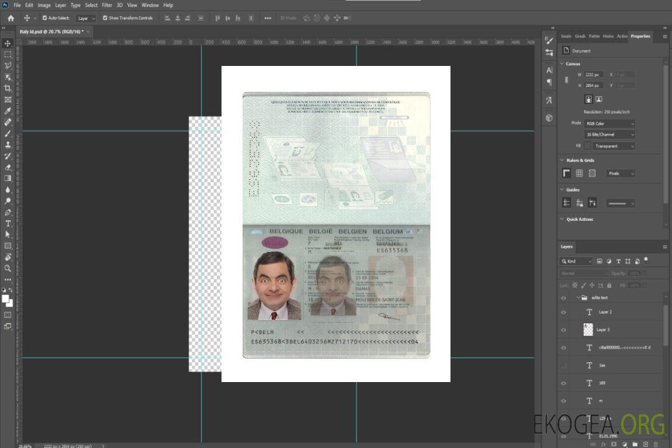The height and width of the screenshot is (448, 672).
Task: Click the Italy id.psd document tab
Action: pos(52,32)
